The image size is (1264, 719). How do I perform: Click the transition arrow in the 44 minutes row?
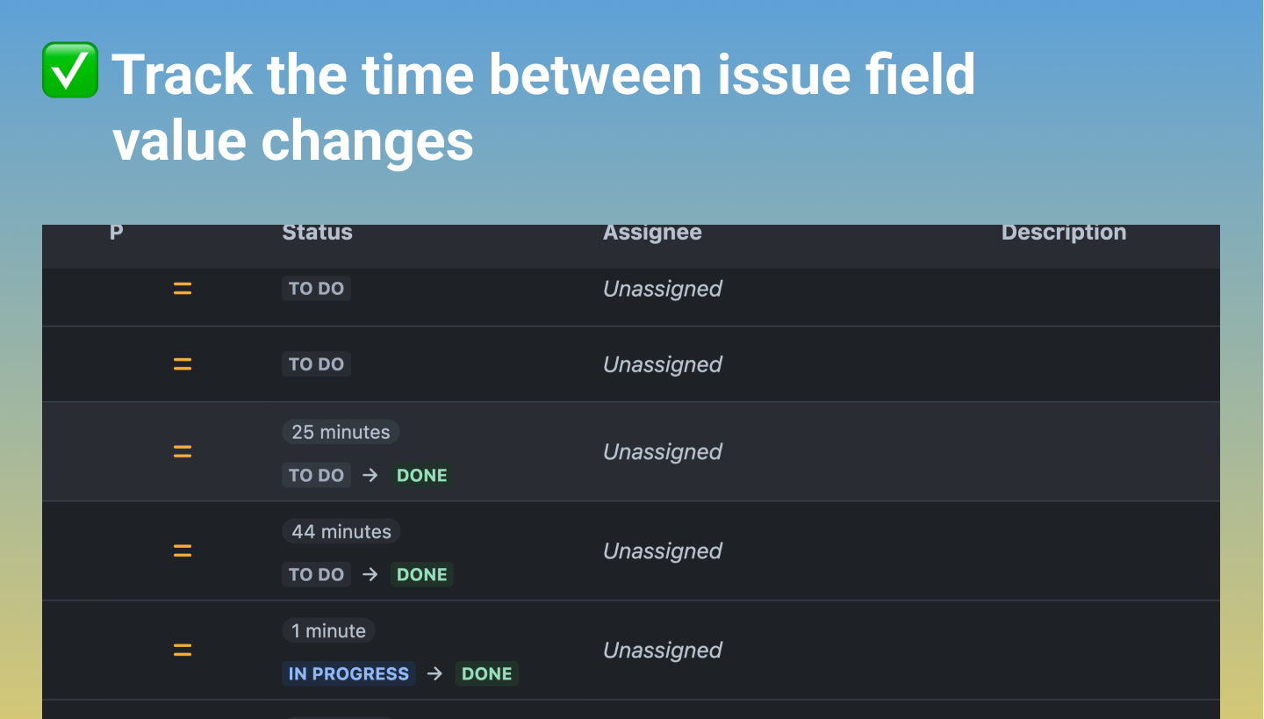[370, 574]
